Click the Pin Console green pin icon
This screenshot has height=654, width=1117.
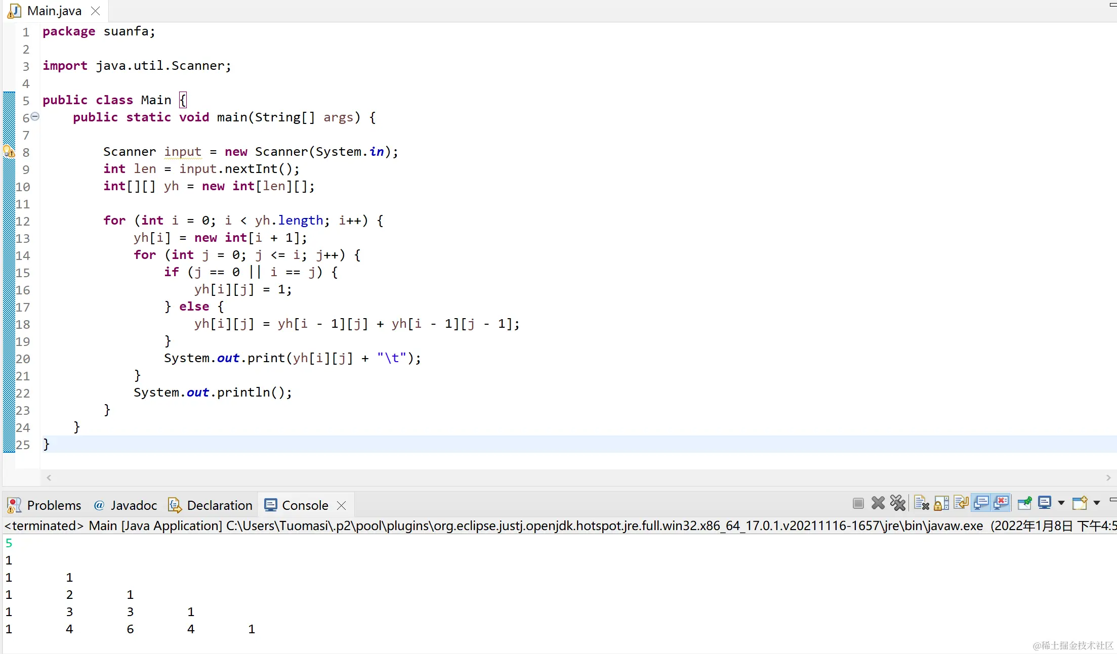[1024, 503]
